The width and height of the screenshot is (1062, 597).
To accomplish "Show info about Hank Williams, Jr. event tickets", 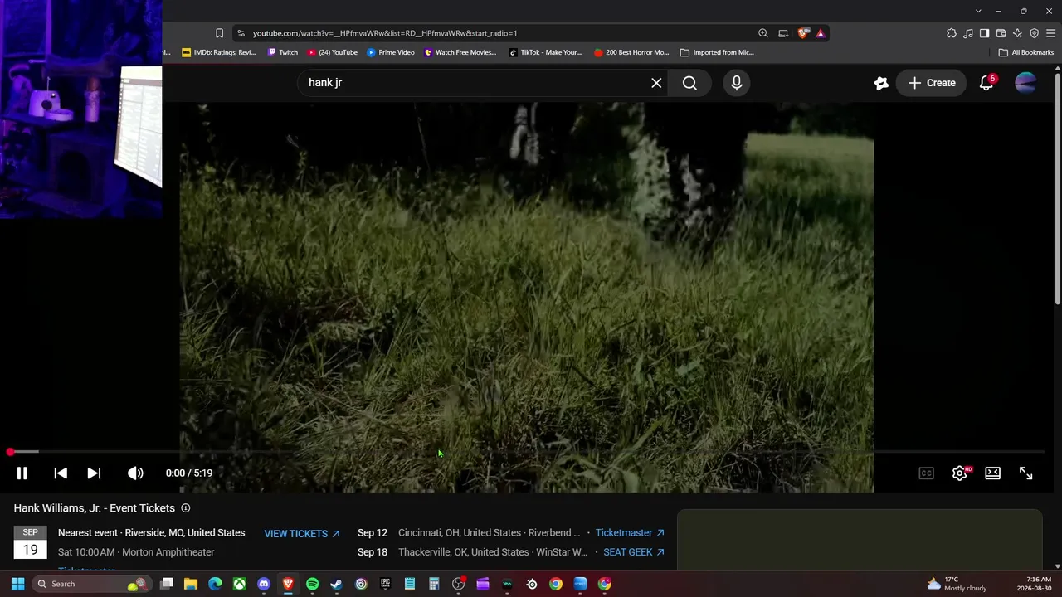I will coord(186,508).
